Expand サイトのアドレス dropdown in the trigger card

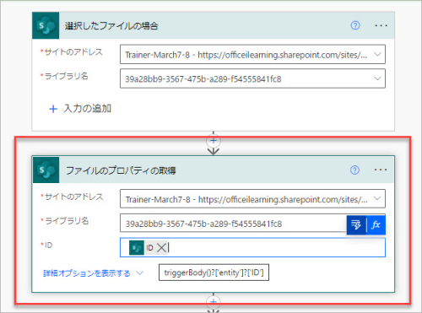coord(377,54)
